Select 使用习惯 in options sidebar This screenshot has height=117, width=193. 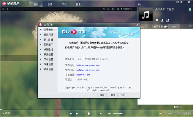click(48, 35)
